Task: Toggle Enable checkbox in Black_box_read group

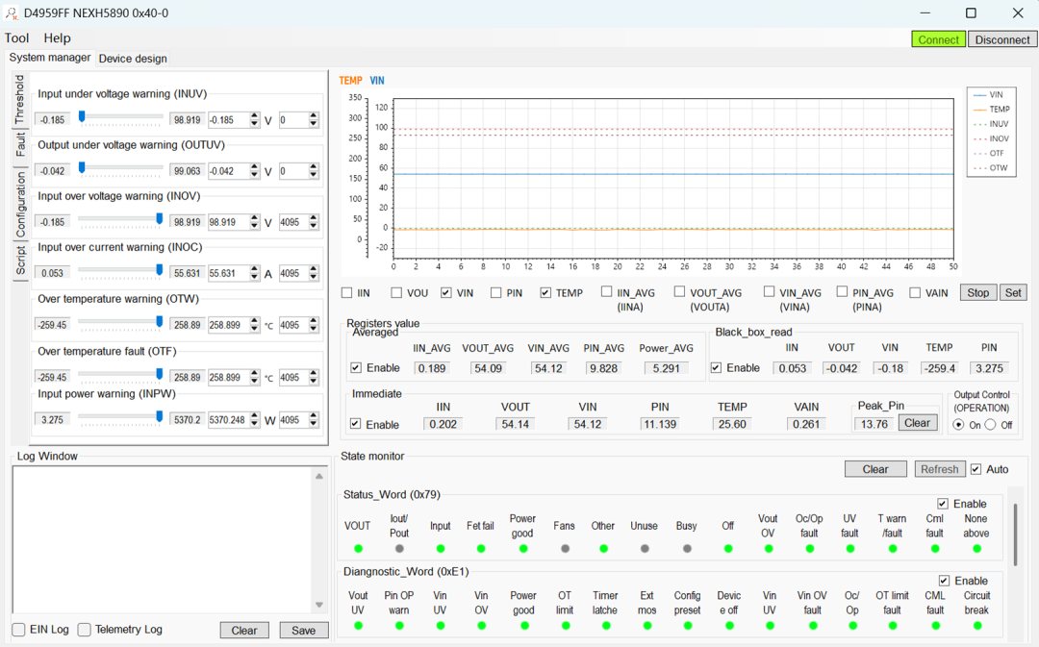Action: click(x=717, y=367)
